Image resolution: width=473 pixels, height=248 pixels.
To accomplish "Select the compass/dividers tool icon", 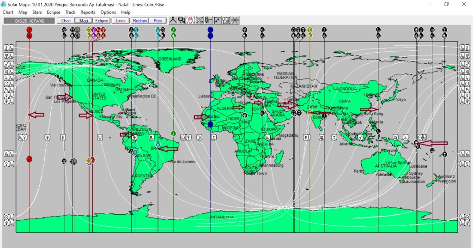I will click(173, 20).
